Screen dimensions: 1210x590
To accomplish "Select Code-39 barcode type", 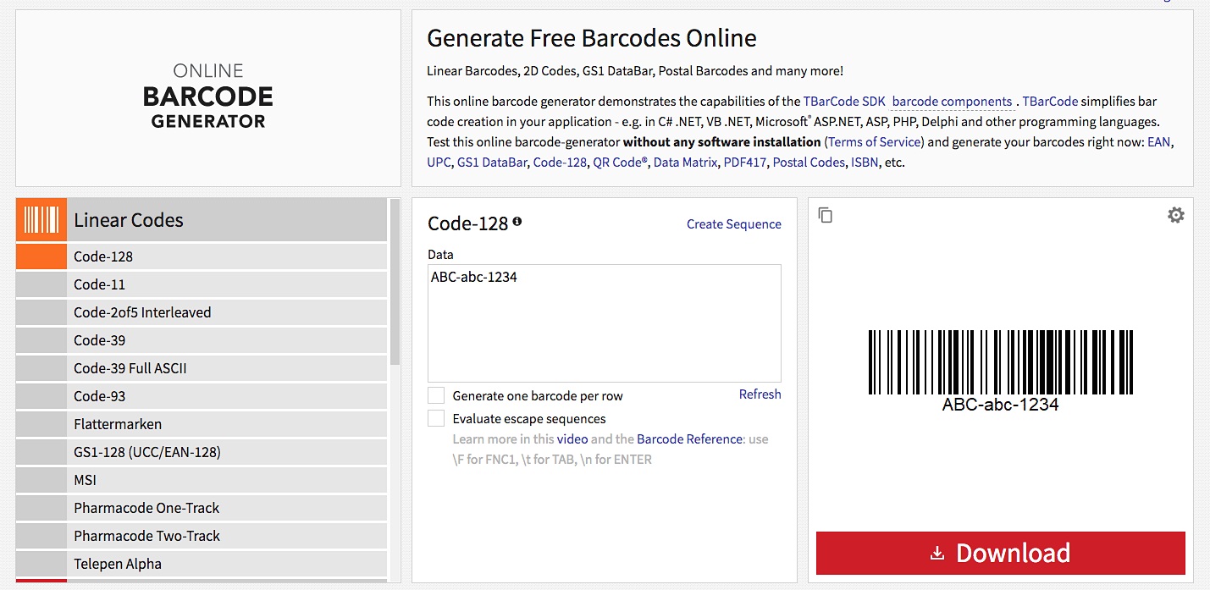I will 202,340.
